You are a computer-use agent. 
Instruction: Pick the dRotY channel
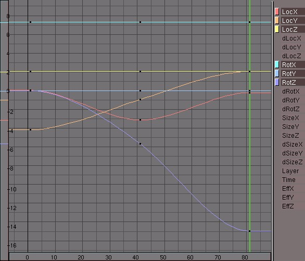tap(290, 100)
